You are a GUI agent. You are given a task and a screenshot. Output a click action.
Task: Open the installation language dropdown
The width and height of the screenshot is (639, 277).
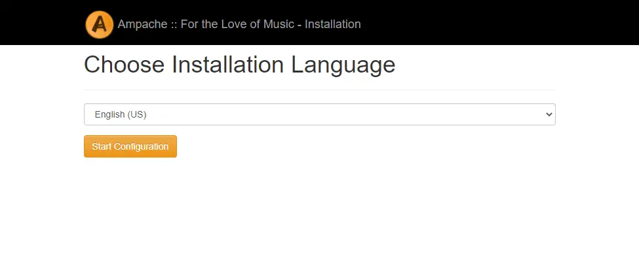[320, 114]
